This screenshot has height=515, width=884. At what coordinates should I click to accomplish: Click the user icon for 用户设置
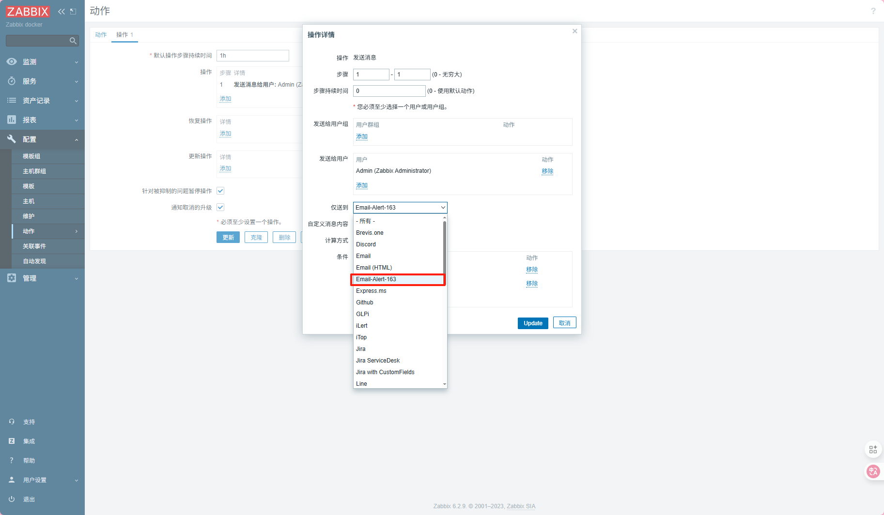click(12, 480)
